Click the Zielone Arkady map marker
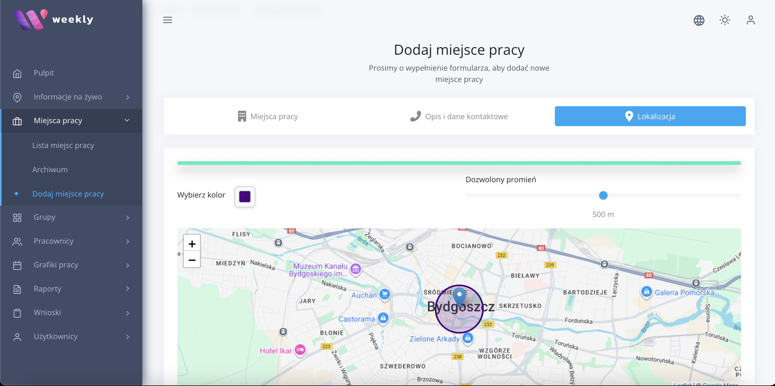 tap(467, 338)
